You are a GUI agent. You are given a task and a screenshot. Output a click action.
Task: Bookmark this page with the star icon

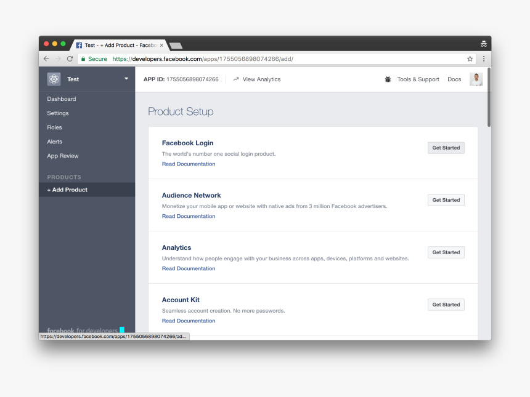click(x=470, y=58)
